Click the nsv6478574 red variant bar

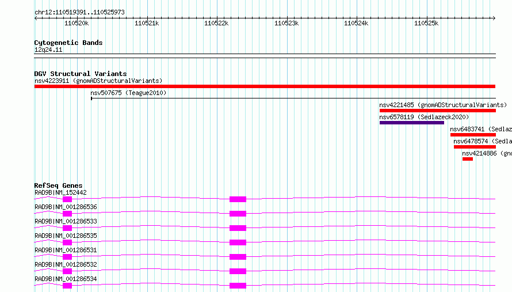pyautogui.click(x=475, y=147)
